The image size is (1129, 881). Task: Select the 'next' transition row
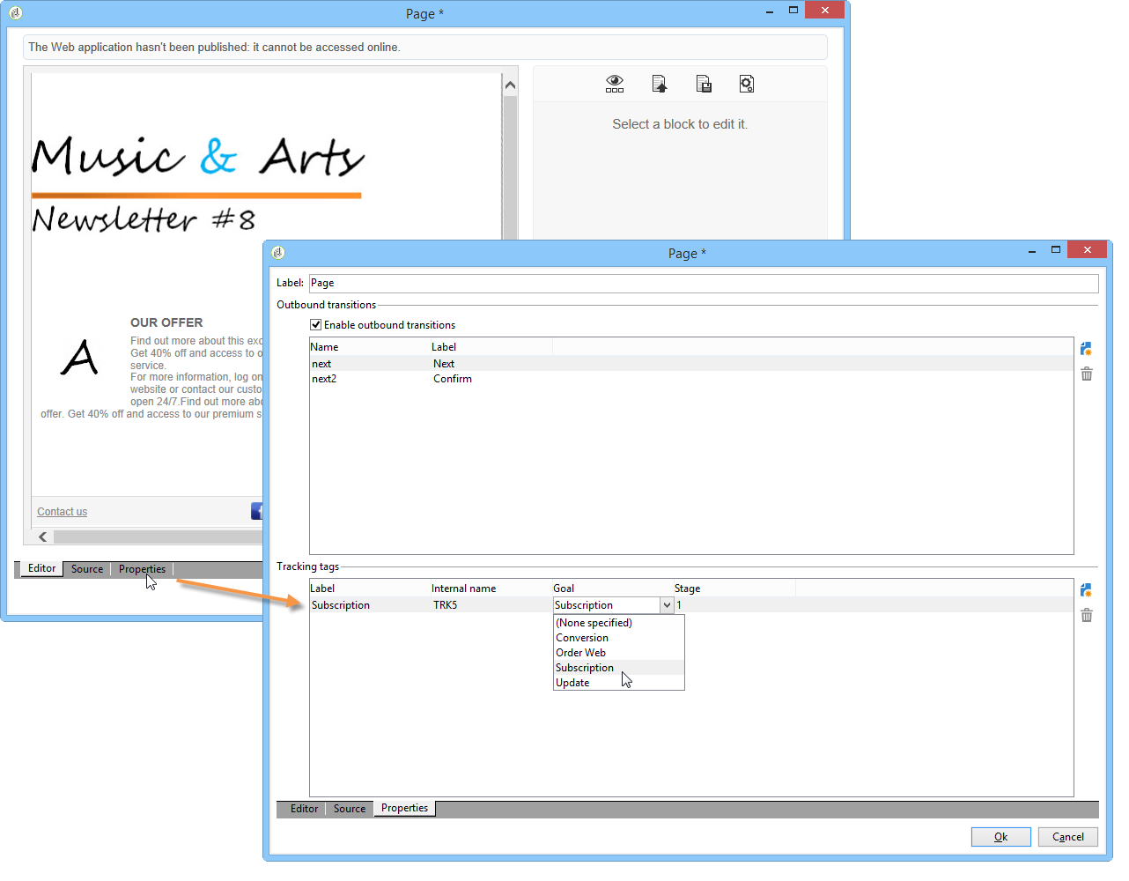pos(691,364)
